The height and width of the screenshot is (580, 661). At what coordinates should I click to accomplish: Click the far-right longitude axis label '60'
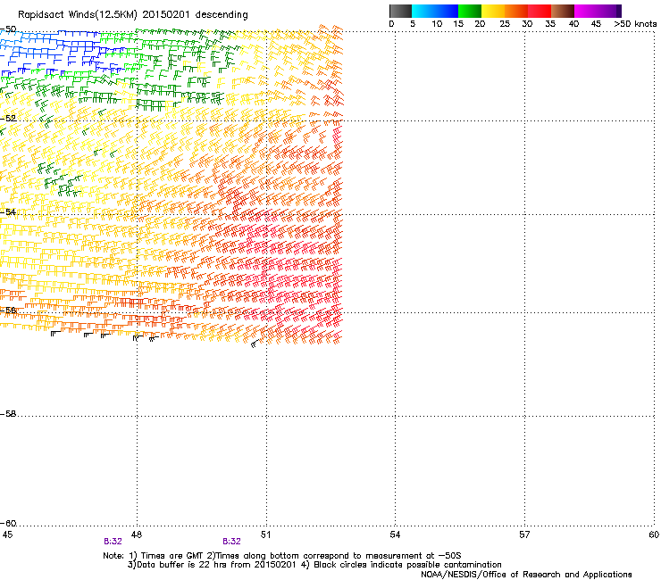pyautogui.click(x=654, y=534)
